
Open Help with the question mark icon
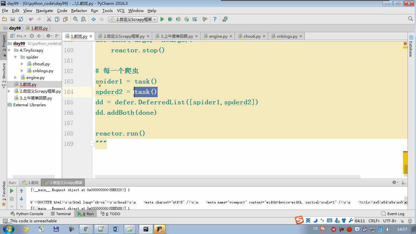[x=214, y=19]
